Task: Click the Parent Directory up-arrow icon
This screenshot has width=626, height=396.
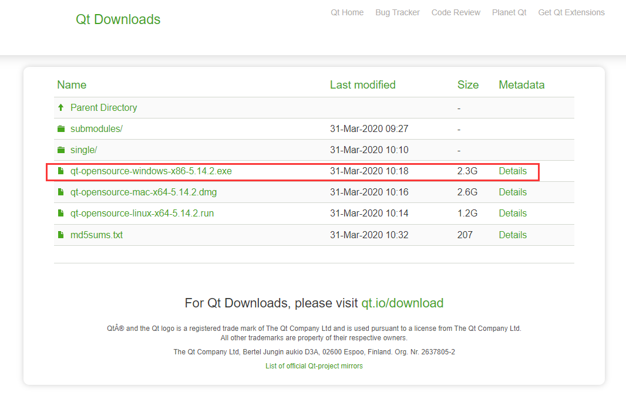Action: tap(60, 107)
